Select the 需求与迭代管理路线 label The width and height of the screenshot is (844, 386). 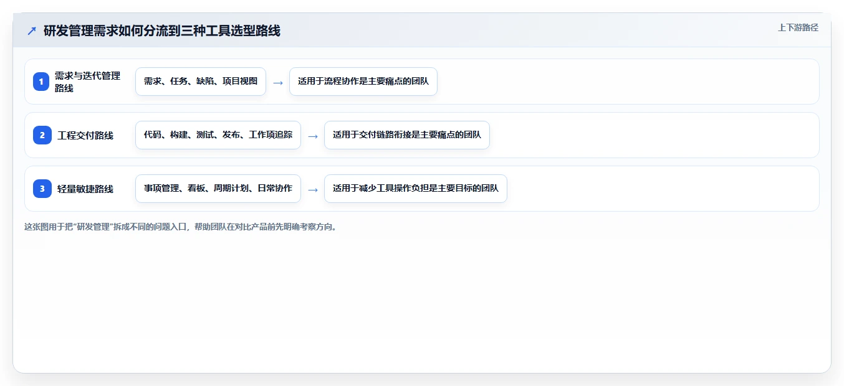click(87, 82)
